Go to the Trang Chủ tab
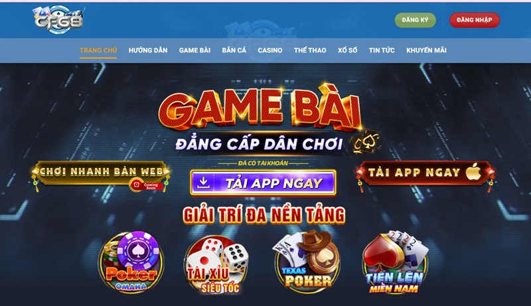531x306 pixels. point(98,50)
